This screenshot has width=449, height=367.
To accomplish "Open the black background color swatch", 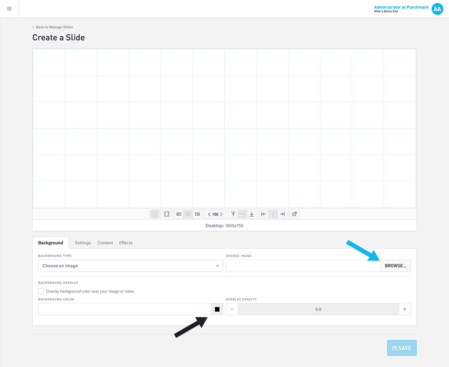I will [217, 309].
